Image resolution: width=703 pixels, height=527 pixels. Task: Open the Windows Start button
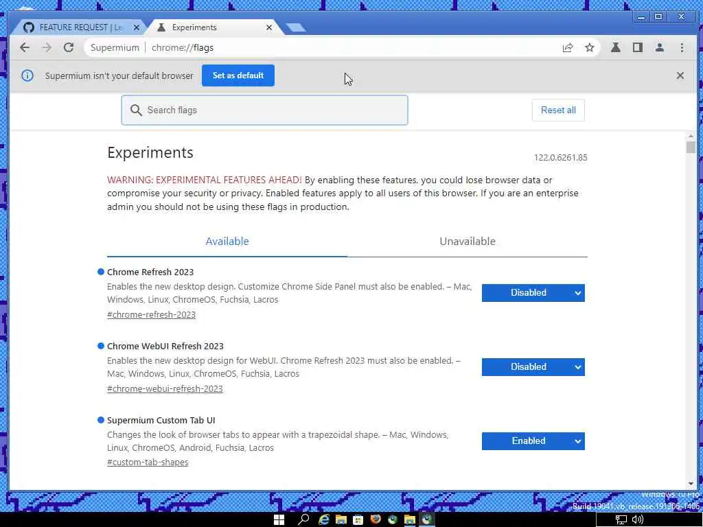coord(279,520)
